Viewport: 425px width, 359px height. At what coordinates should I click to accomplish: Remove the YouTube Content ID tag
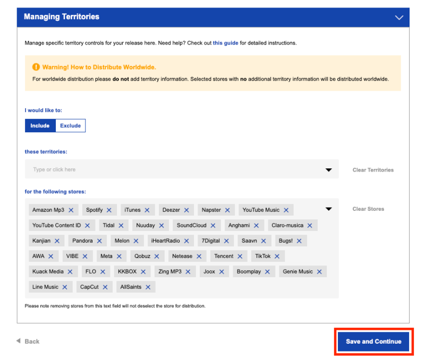(87, 225)
